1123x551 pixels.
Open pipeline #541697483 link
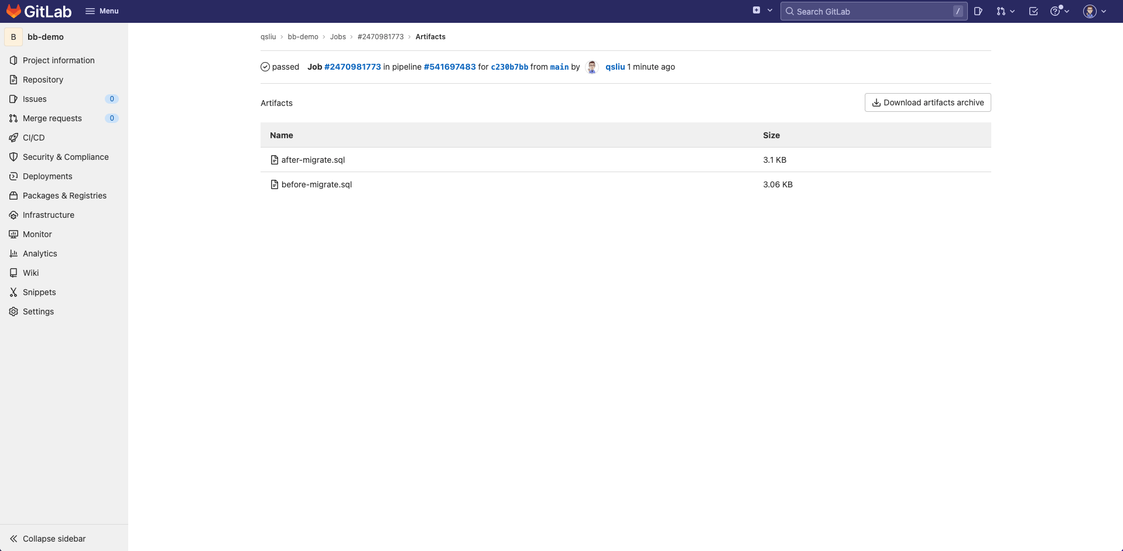[x=450, y=67]
